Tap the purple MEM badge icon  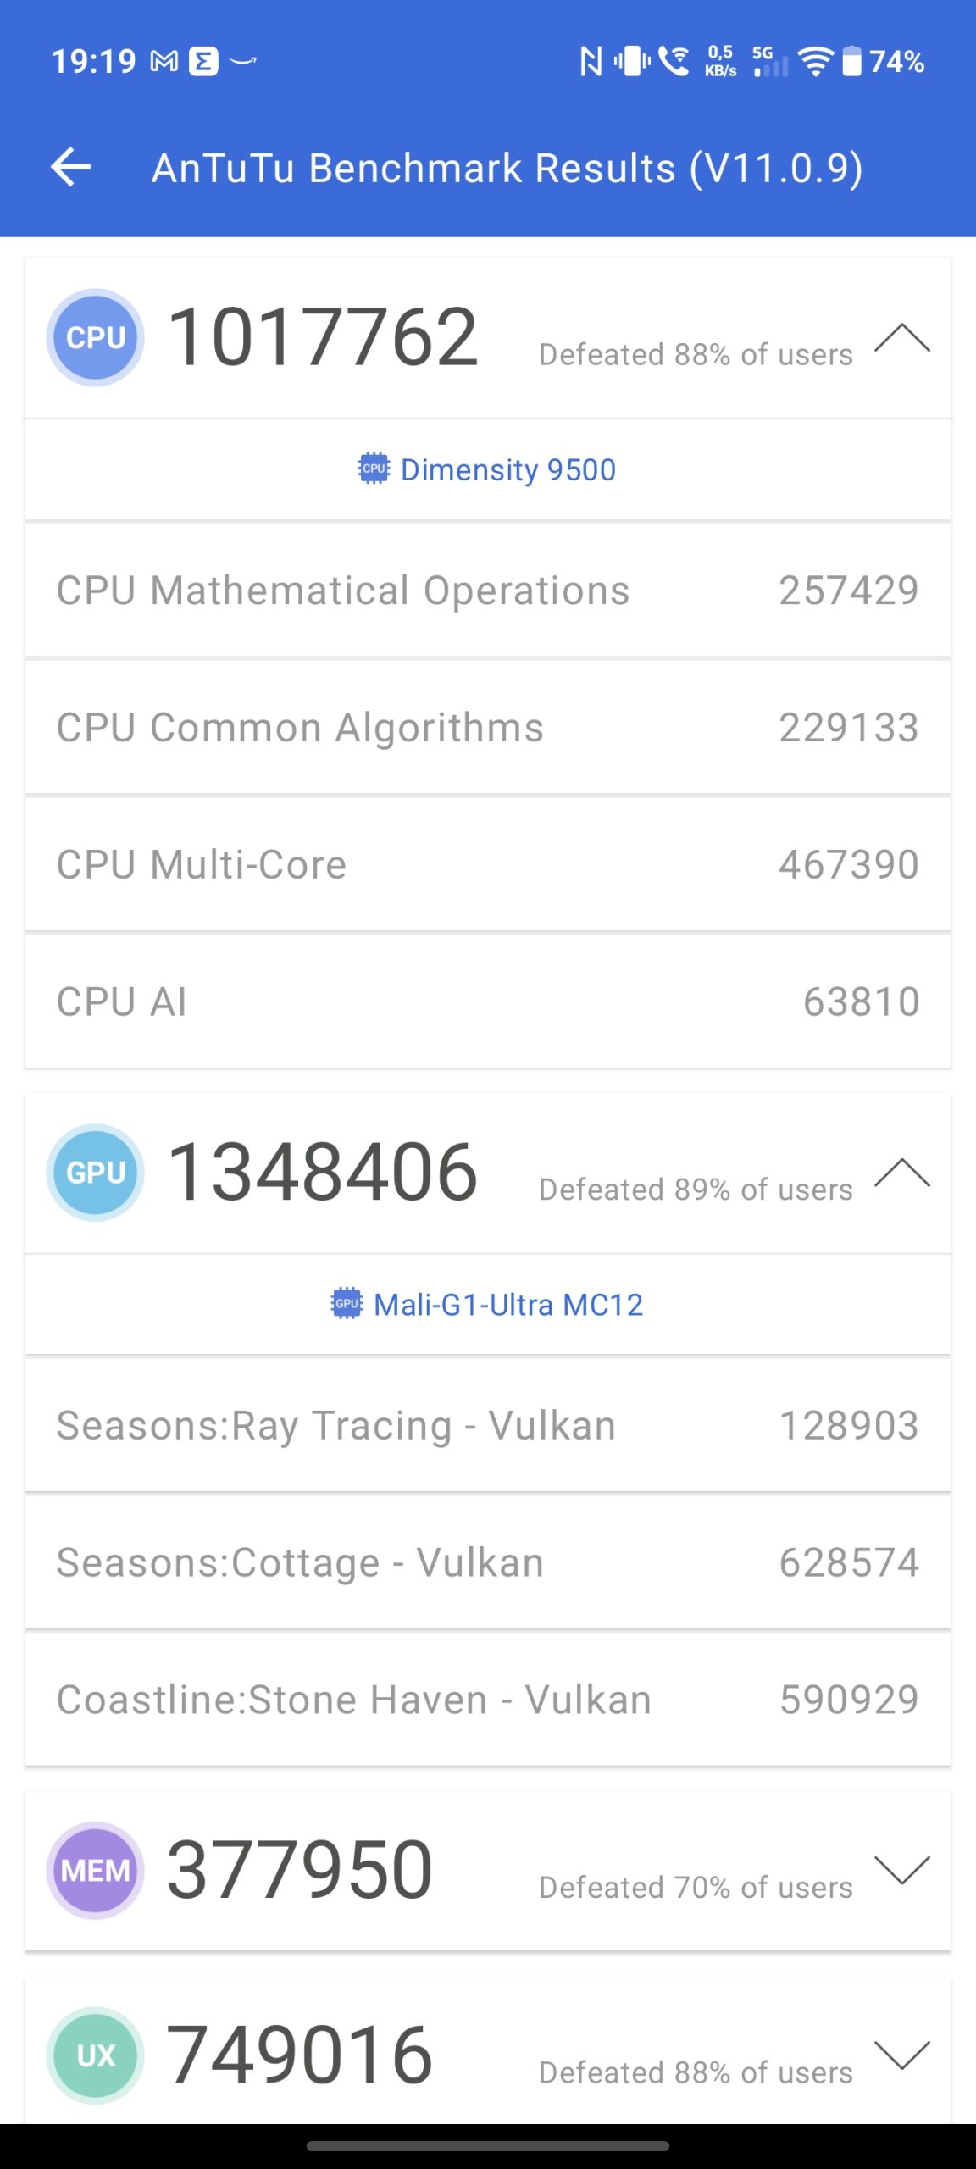pyautogui.click(x=96, y=1870)
